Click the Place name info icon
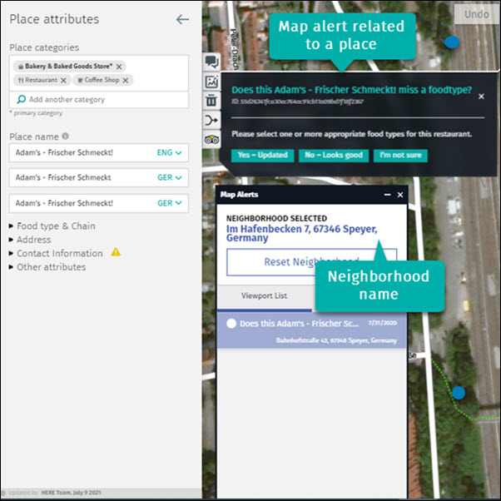The height and width of the screenshot is (501, 501). 65,136
